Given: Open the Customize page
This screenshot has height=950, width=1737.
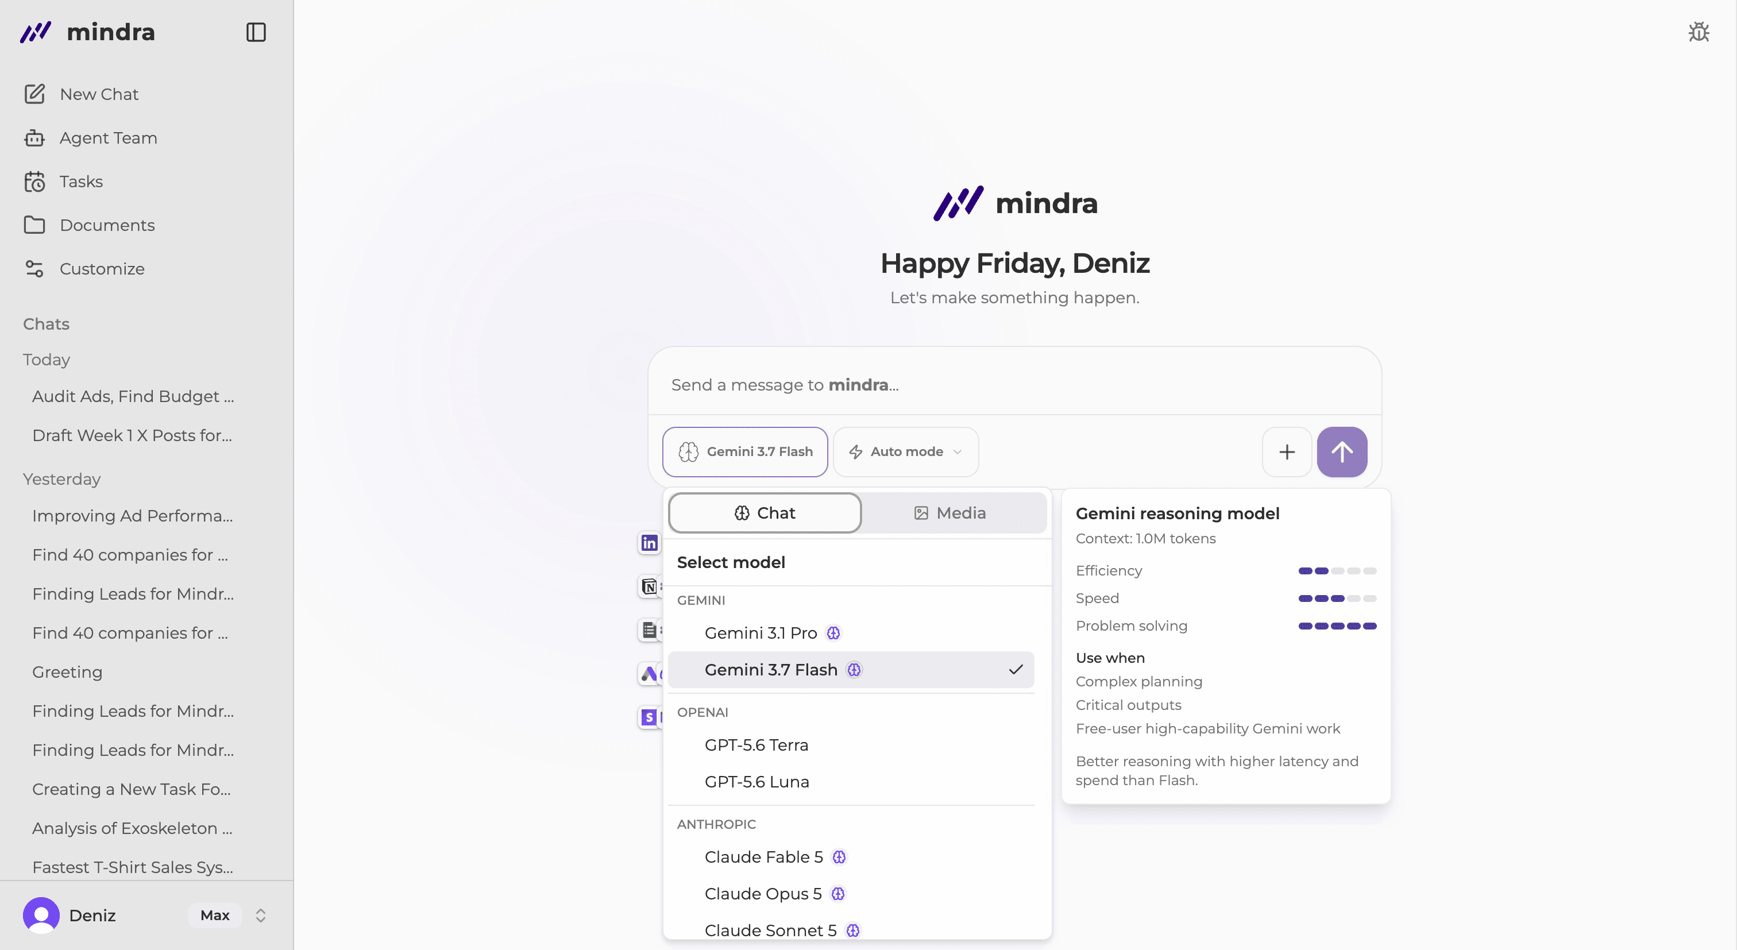Looking at the screenshot, I should 146,268.
